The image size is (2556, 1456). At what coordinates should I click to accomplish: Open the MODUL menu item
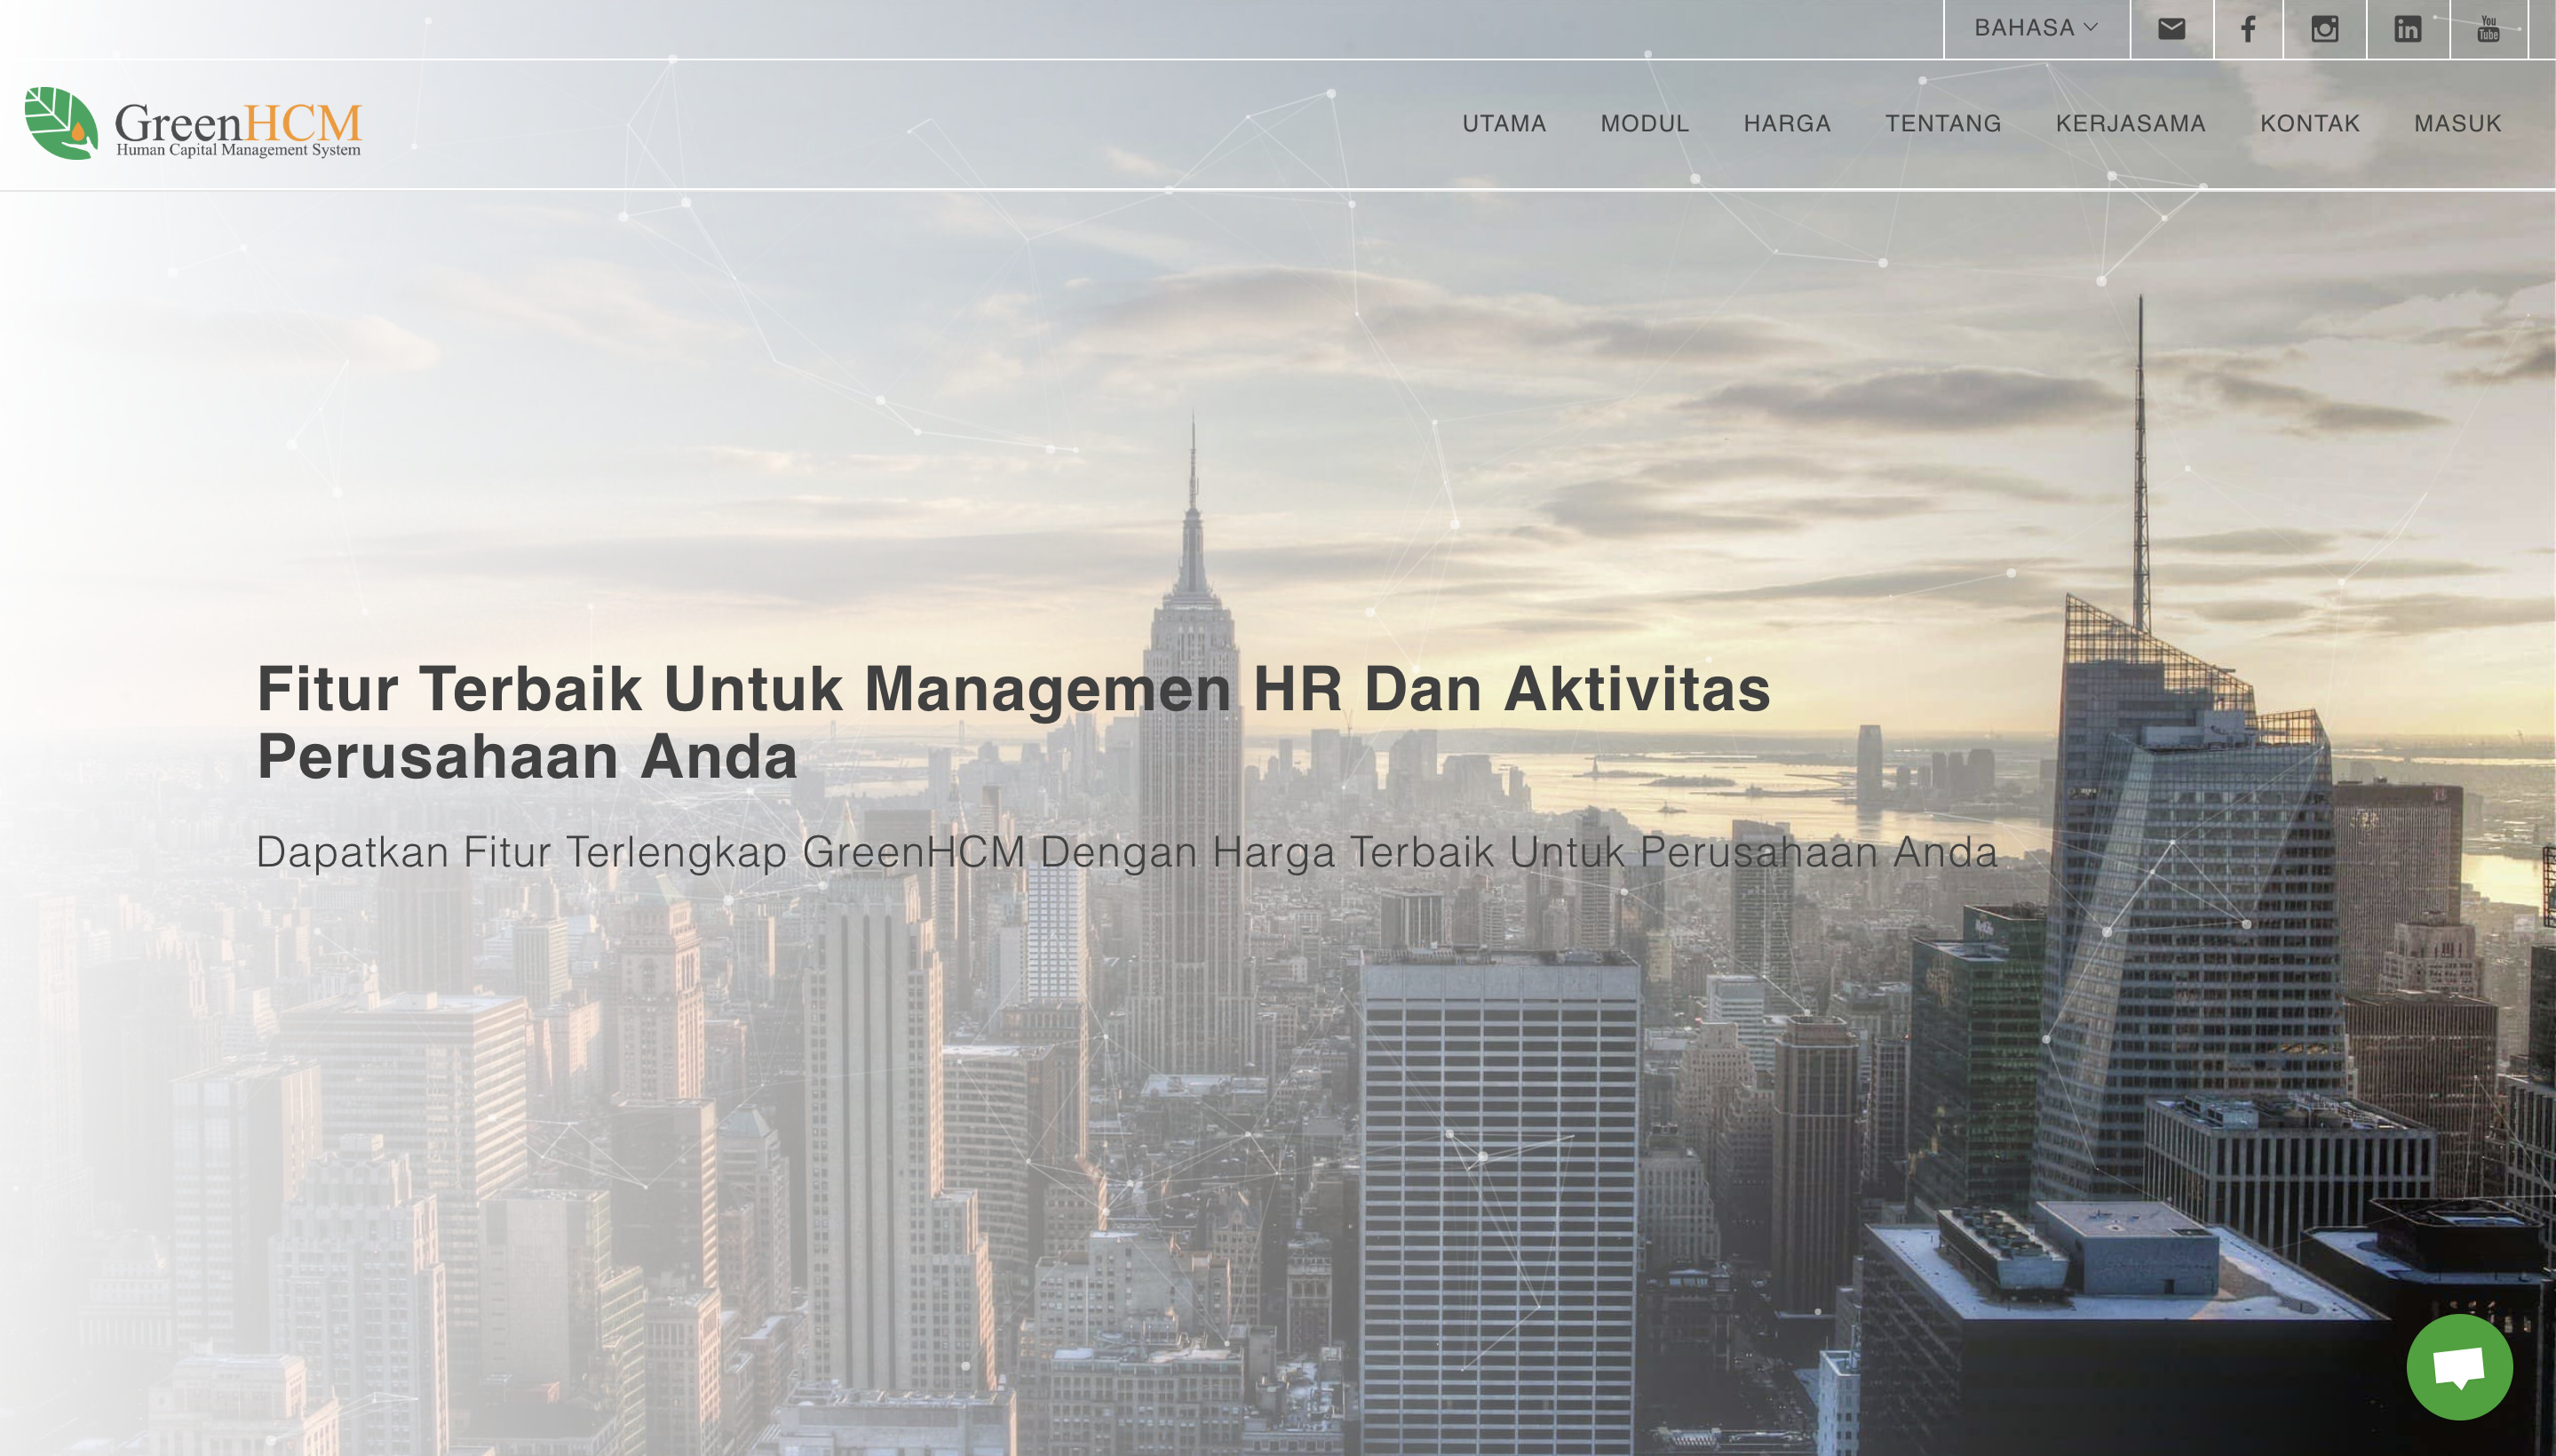tap(1644, 124)
